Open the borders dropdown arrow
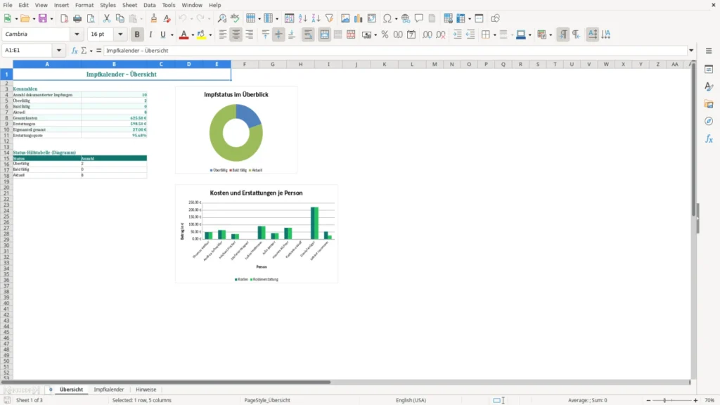 point(494,35)
